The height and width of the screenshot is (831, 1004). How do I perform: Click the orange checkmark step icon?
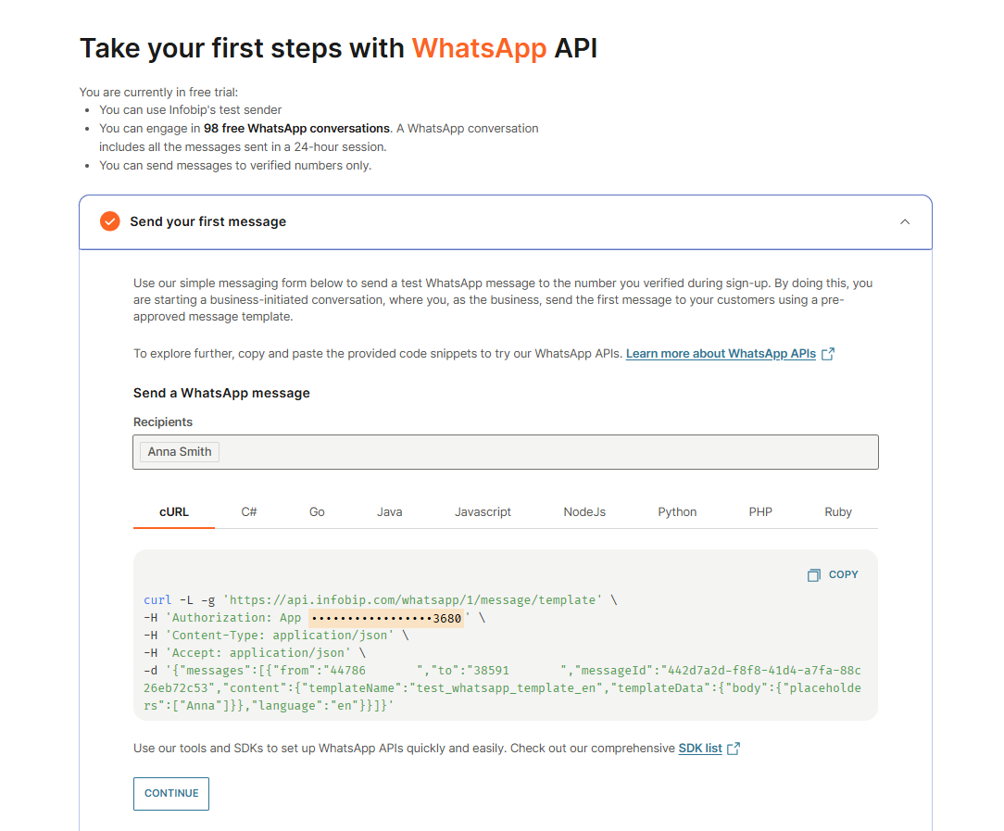coord(109,221)
